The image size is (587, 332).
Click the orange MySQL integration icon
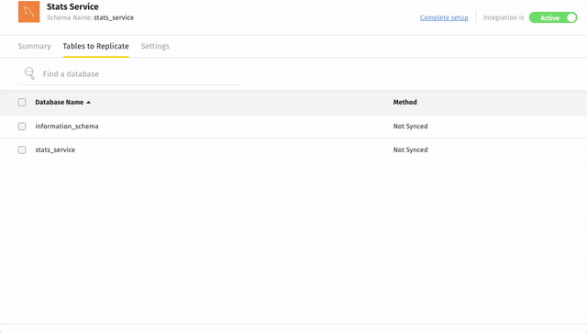coord(28,12)
